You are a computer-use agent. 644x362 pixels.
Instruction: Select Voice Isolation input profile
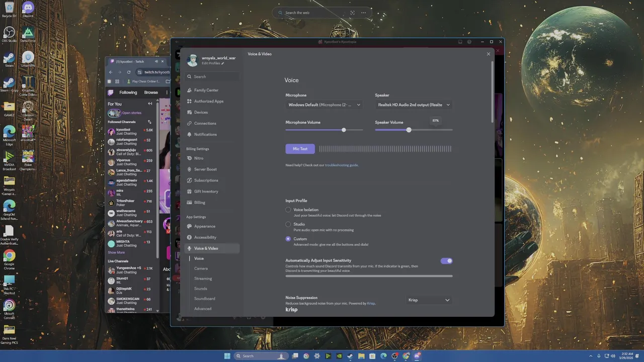(x=288, y=210)
